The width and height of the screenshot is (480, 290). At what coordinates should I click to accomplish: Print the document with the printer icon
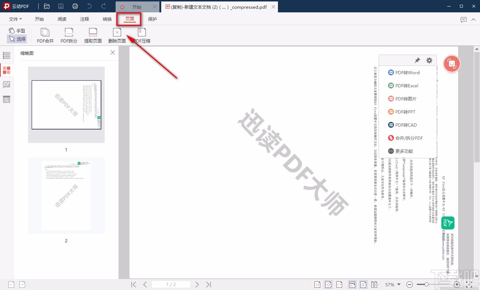click(75, 6)
